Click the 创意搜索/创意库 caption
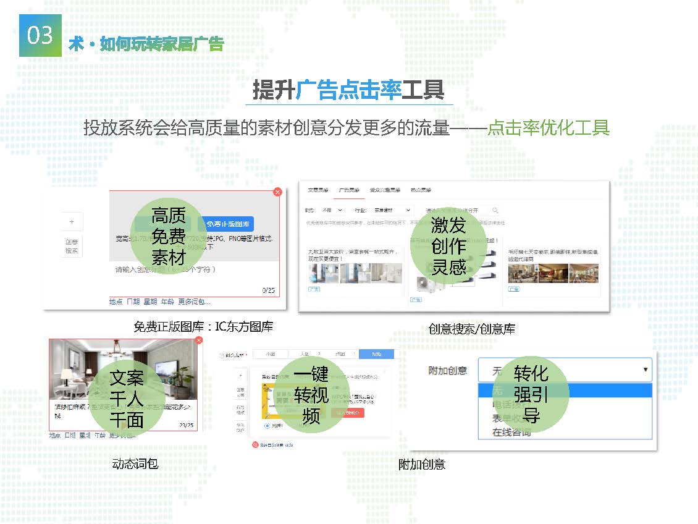Screen dimensions: 698x524 click(x=472, y=329)
